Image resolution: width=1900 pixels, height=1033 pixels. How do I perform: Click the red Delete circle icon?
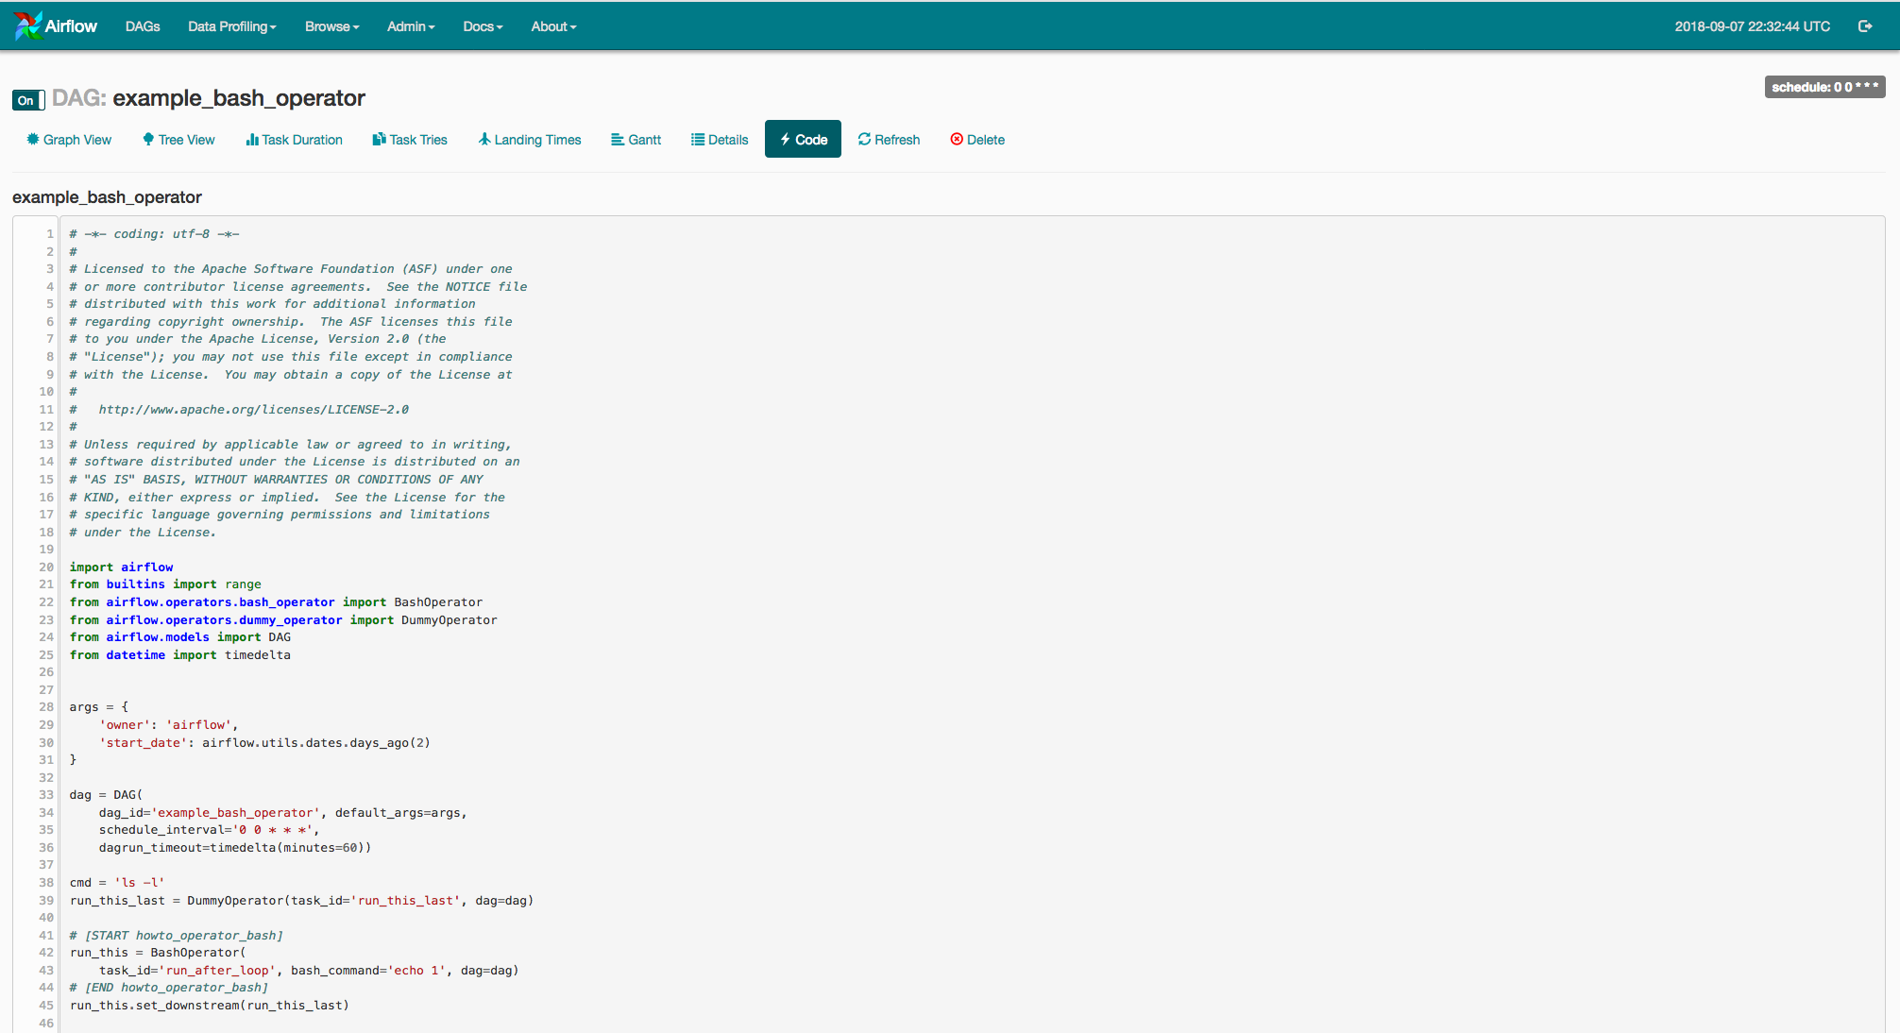(957, 139)
